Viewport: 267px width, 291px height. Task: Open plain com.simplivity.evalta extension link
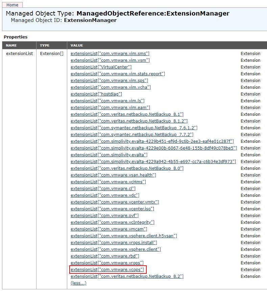pos(109,155)
